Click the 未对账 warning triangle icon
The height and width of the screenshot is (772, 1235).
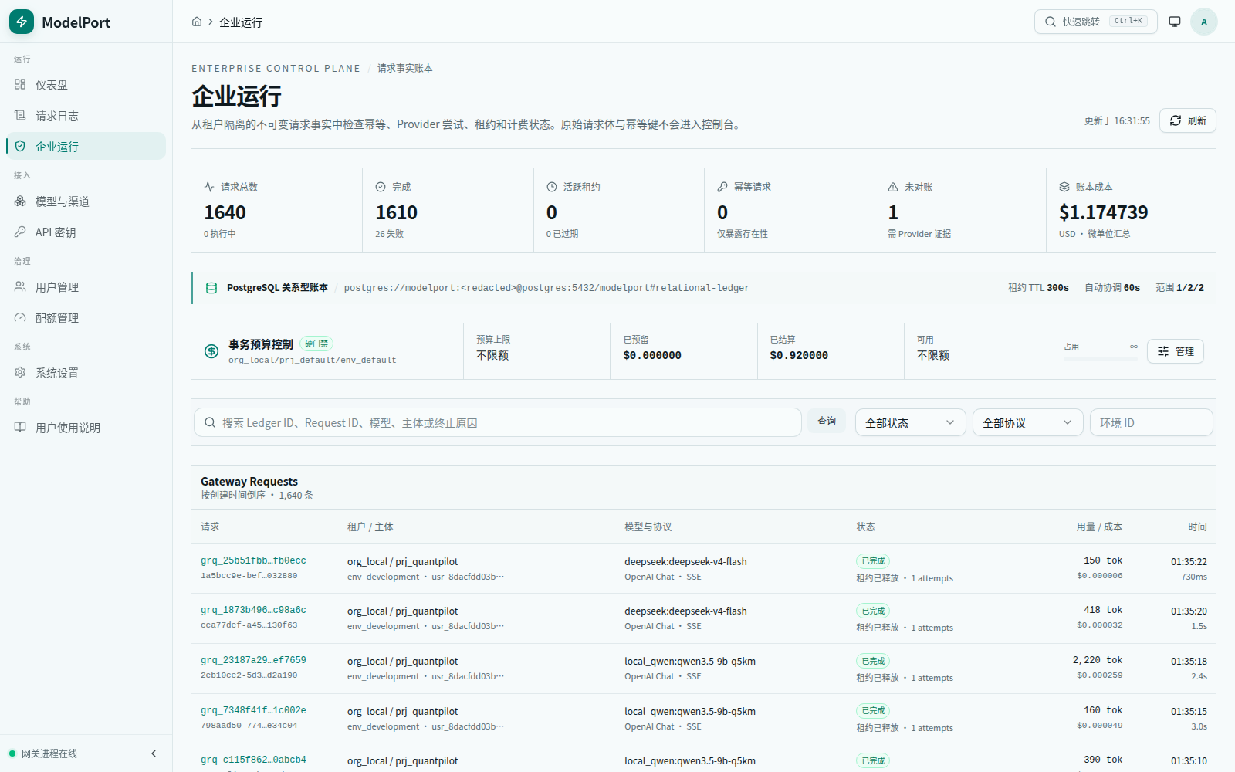click(x=893, y=187)
